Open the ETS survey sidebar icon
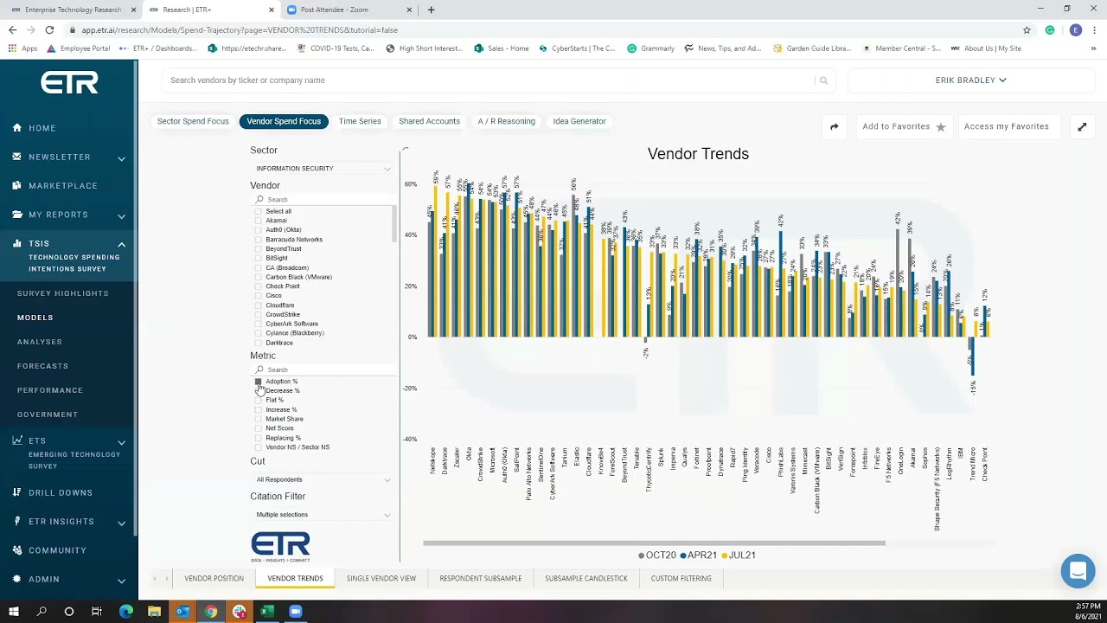The height and width of the screenshot is (623, 1107). pyautogui.click(x=17, y=441)
